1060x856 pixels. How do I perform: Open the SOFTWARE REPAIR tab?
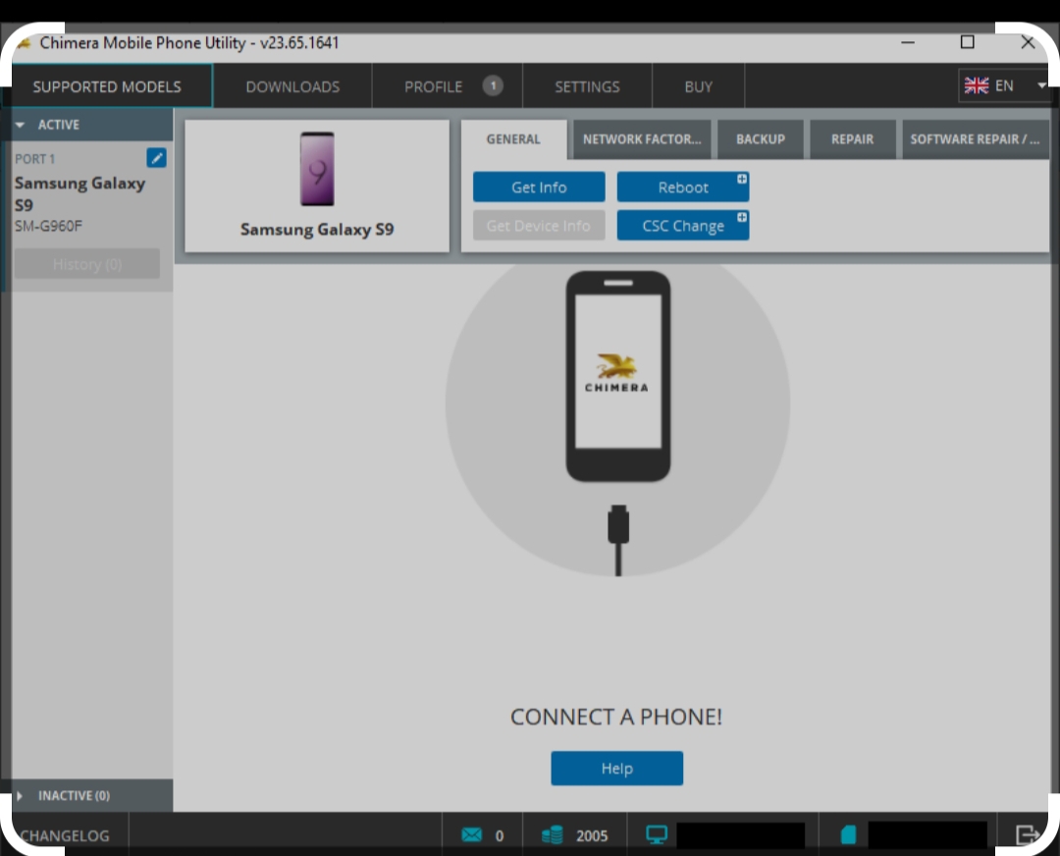tap(975, 139)
